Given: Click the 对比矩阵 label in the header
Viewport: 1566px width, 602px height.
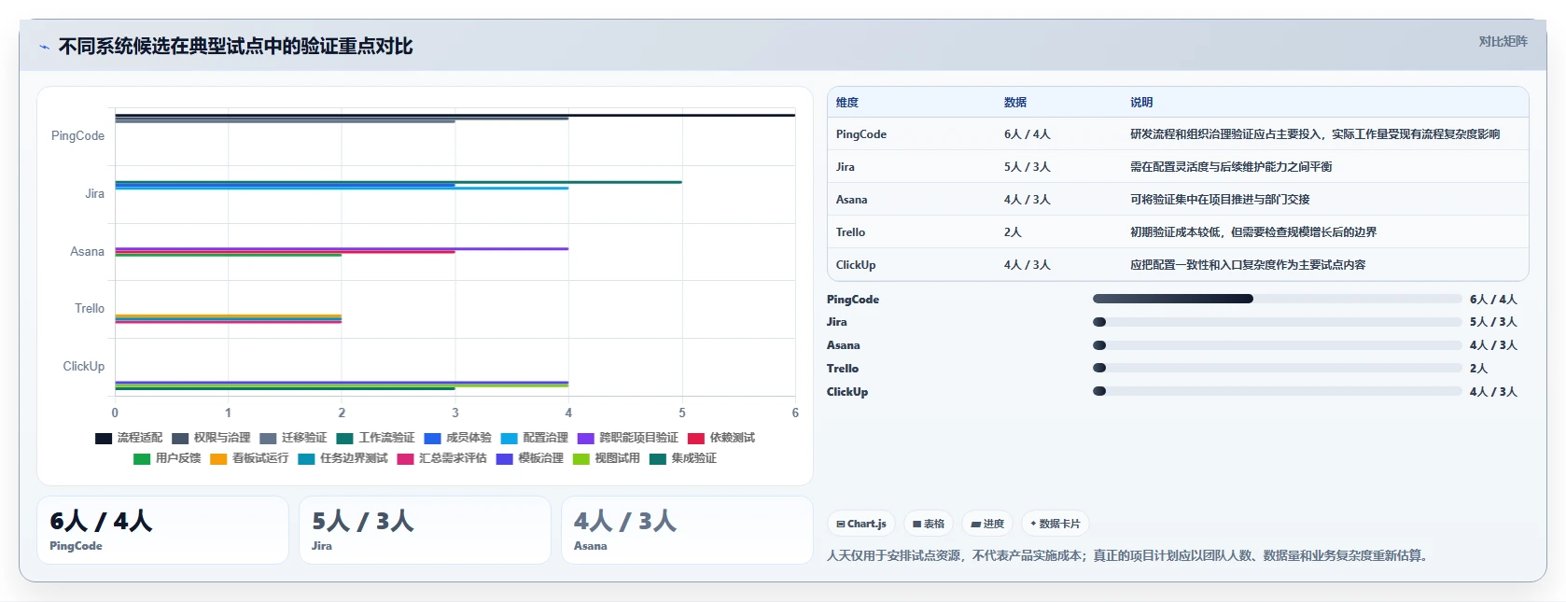Looking at the screenshot, I should point(1503,42).
